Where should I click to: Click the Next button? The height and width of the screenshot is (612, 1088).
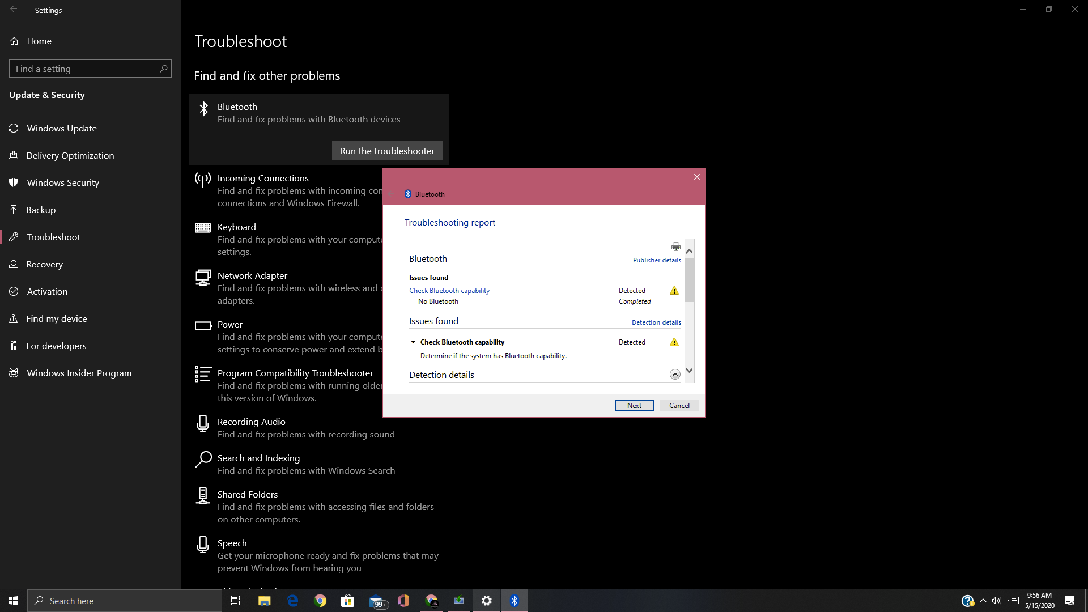point(634,406)
